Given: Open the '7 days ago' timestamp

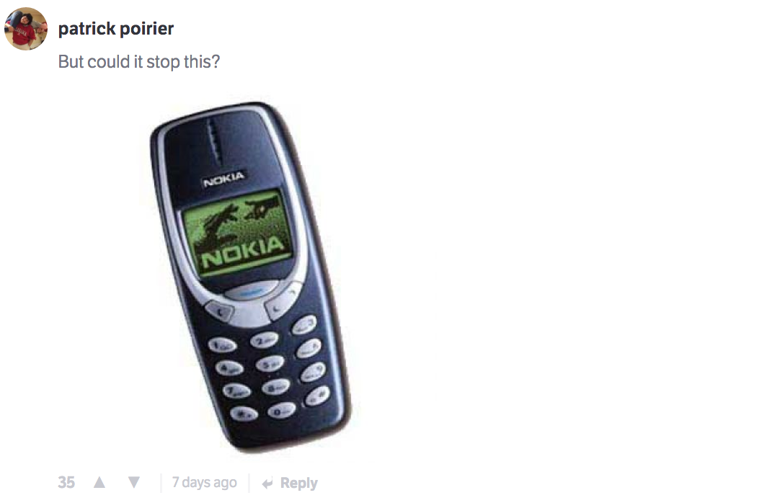Looking at the screenshot, I should pos(204,482).
